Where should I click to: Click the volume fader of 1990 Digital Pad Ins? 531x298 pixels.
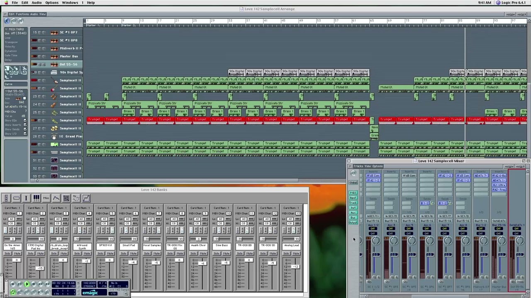coord(40,268)
